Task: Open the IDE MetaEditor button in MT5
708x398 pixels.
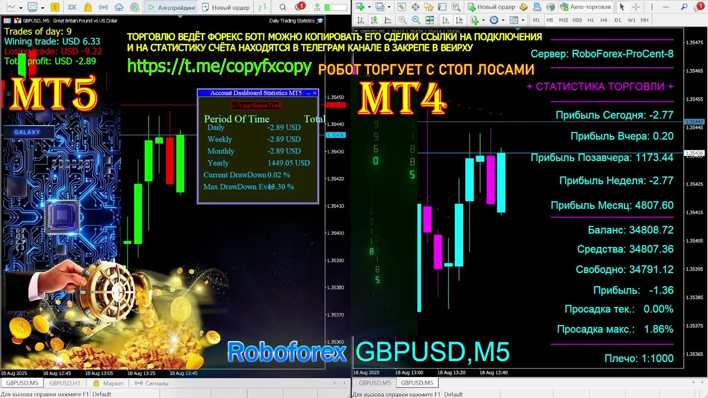Action: pyautogui.click(x=72, y=7)
